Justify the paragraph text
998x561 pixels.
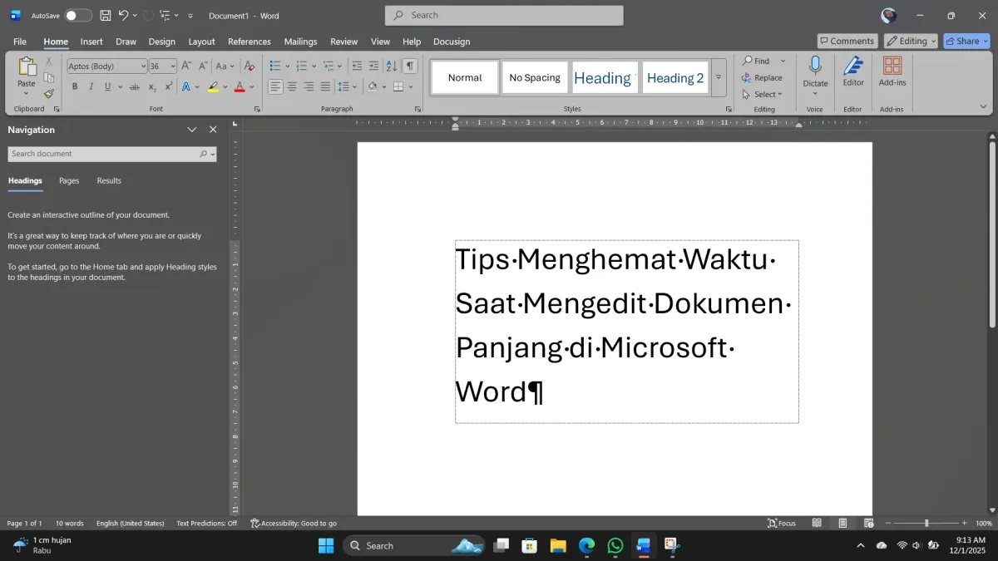click(325, 86)
